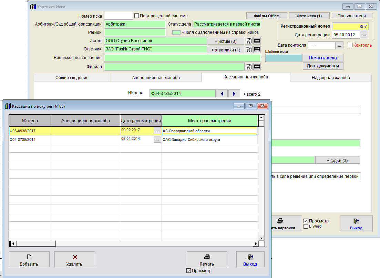Open the table icon in Ответчик row
Viewport: 380px width, 278px height.
tap(257, 49)
